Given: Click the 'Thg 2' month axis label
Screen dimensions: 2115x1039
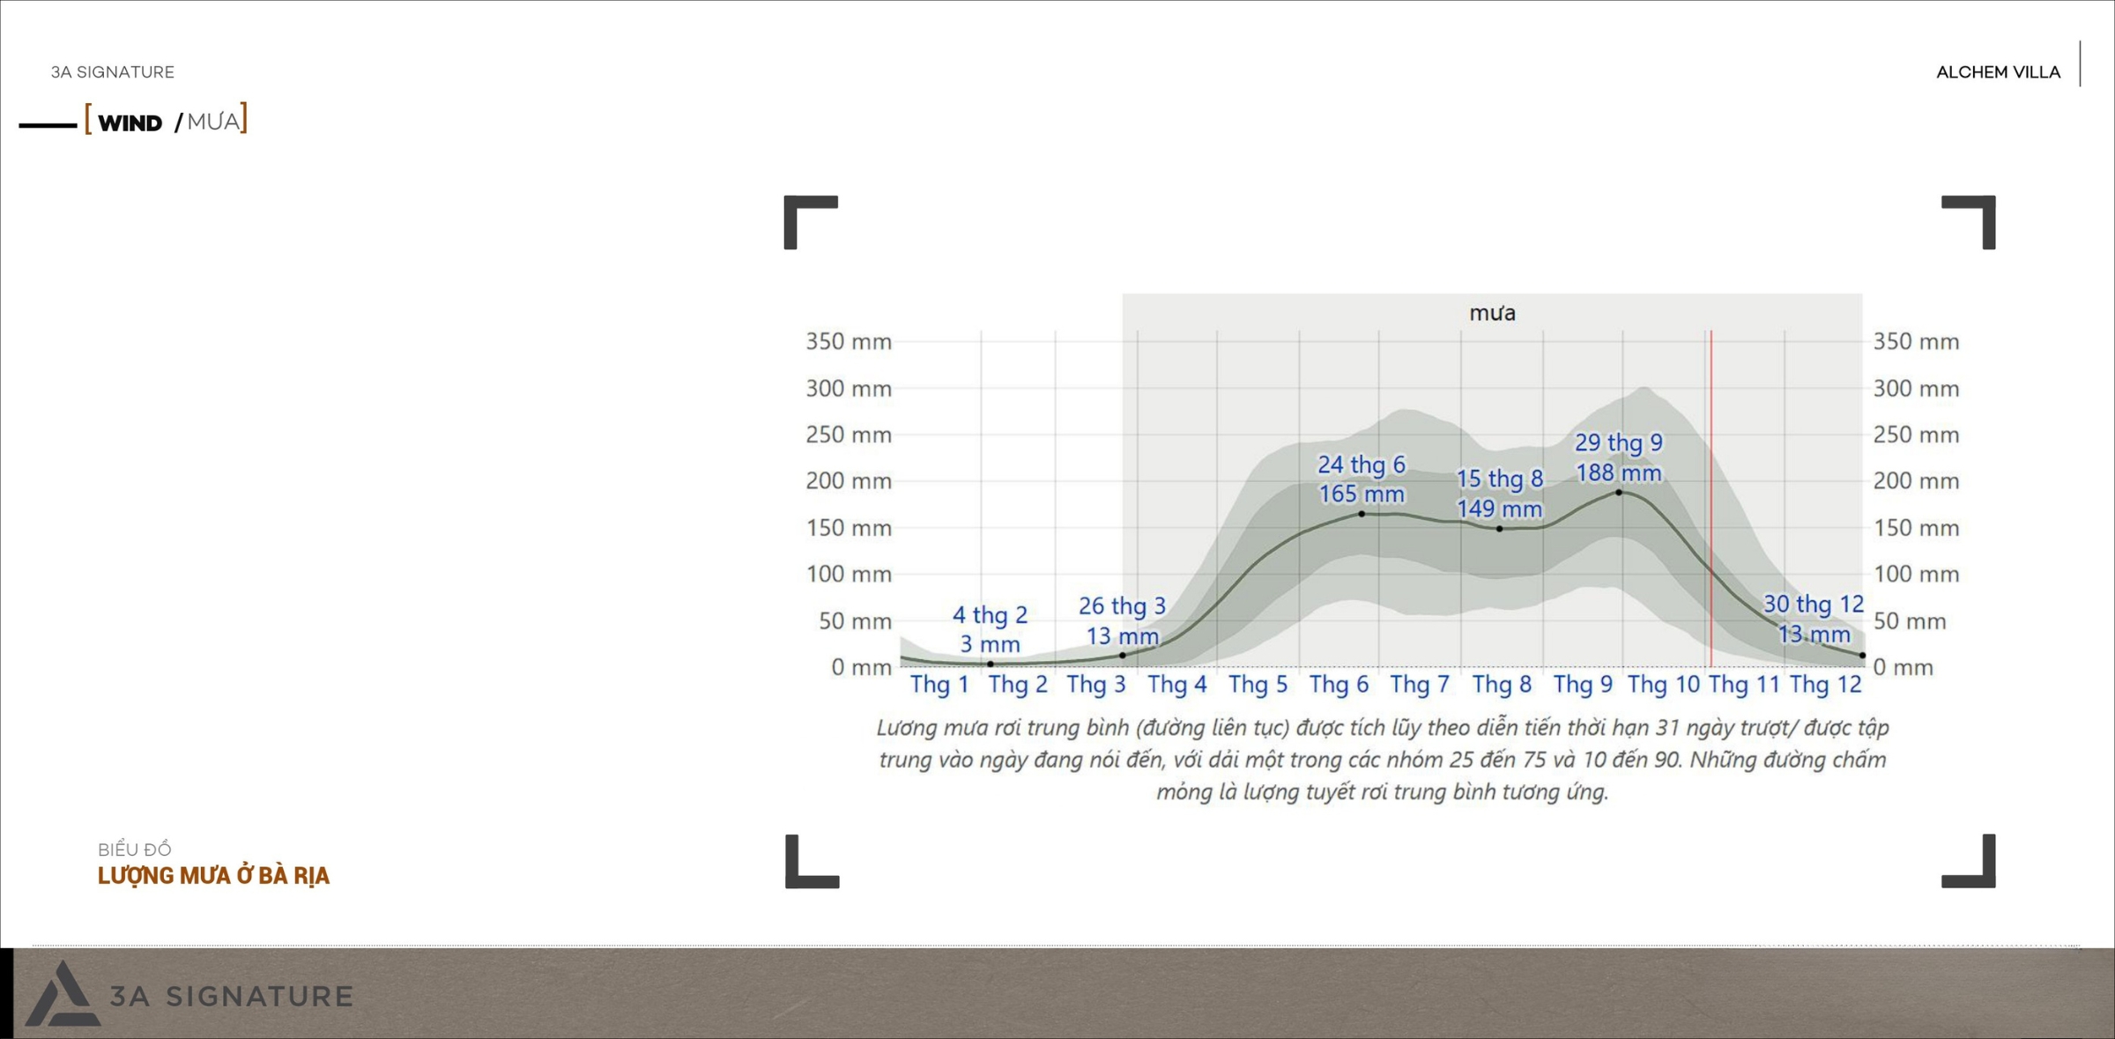Looking at the screenshot, I should click(1018, 684).
